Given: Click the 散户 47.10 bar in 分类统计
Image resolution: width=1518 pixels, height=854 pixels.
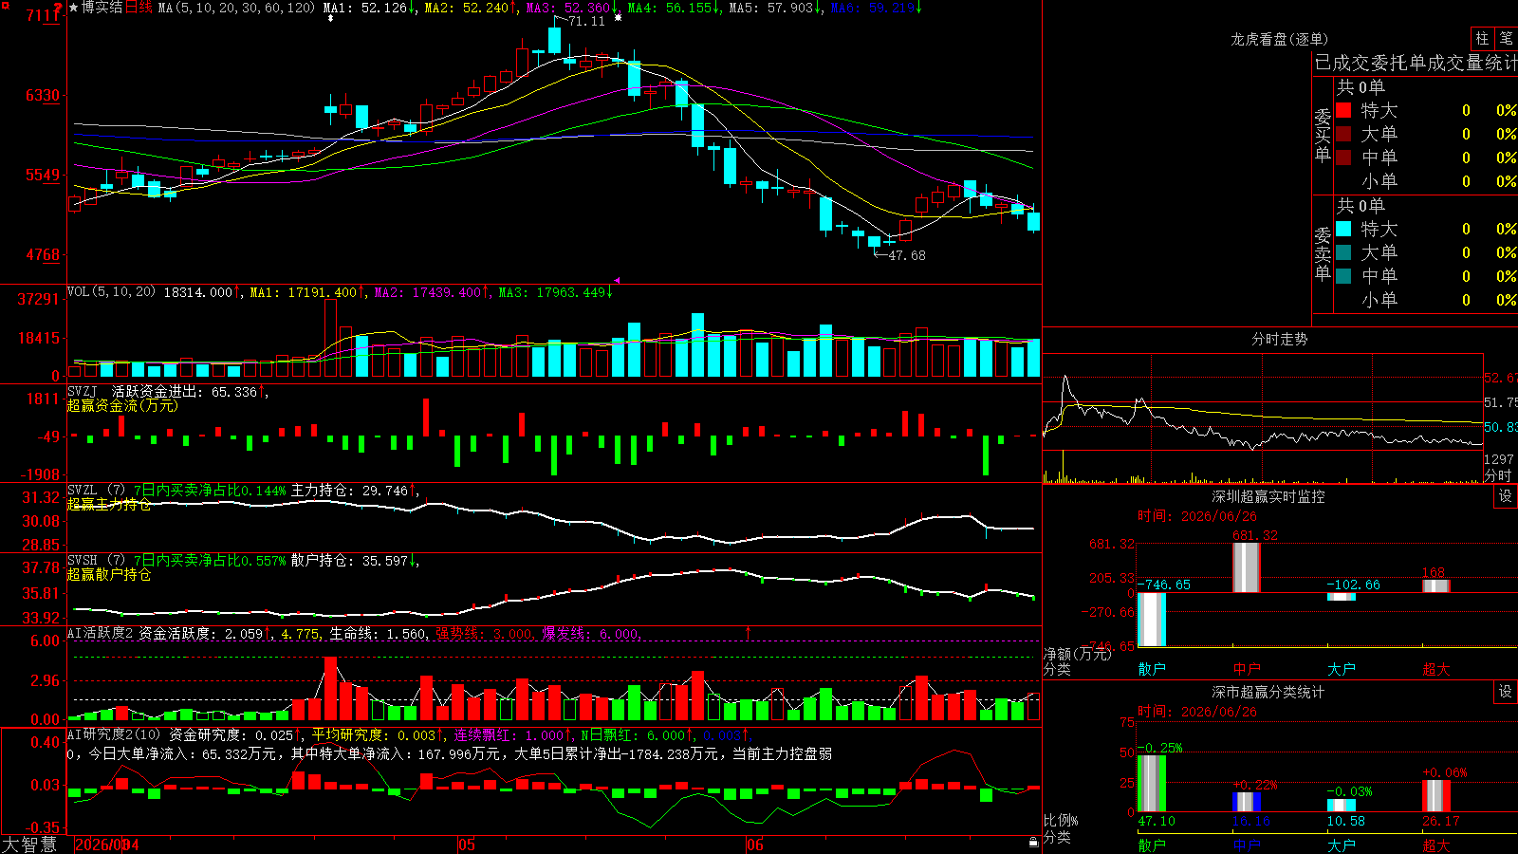Looking at the screenshot, I should click(1152, 784).
